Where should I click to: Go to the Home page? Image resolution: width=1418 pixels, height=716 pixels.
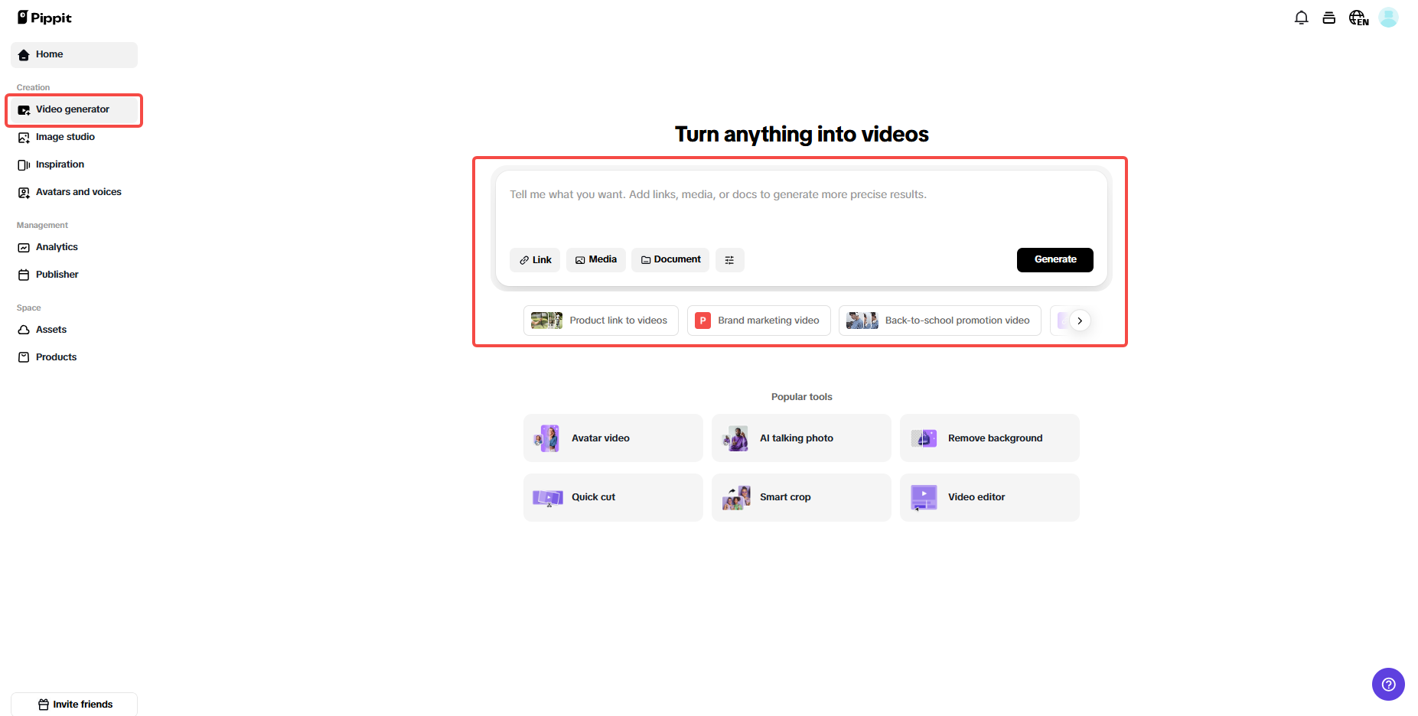pos(49,54)
